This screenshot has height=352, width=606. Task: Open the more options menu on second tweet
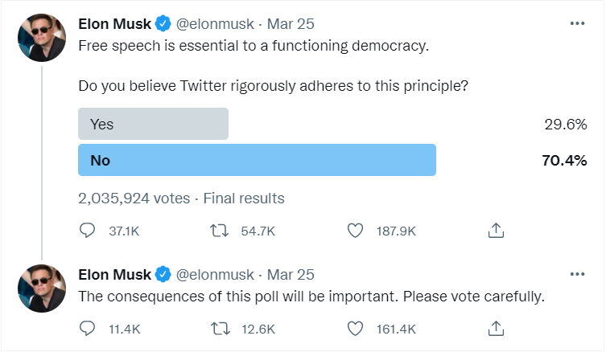click(577, 274)
